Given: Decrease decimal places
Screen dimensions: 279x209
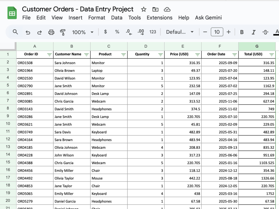Looking at the screenshot, I should 129,32.
